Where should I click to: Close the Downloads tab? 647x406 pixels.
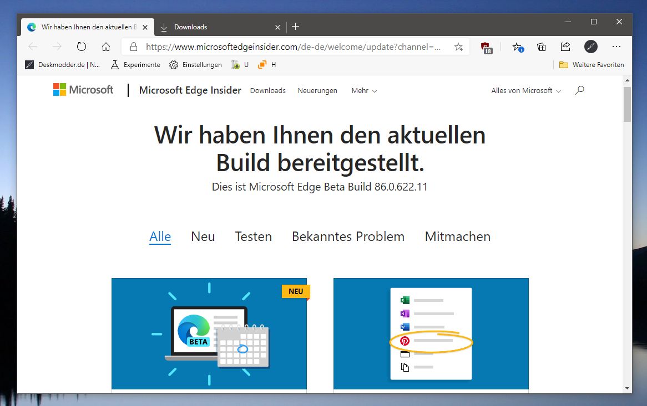tap(277, 27)
